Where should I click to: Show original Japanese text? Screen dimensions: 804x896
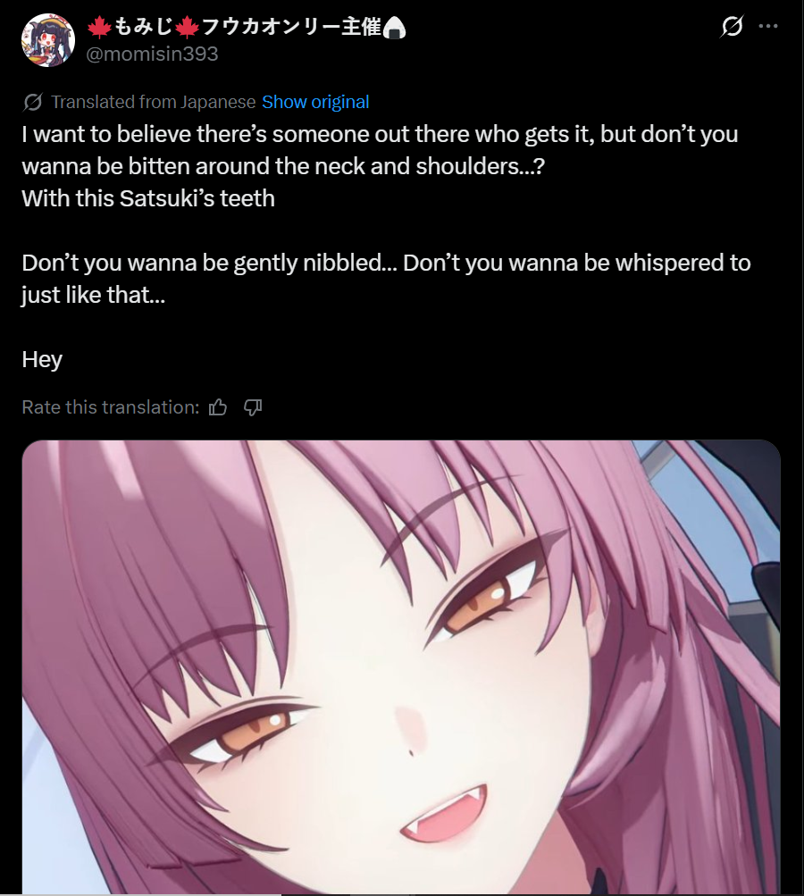coord(315,103)
